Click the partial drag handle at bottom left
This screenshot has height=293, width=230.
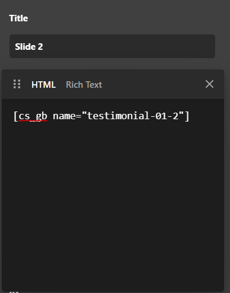pos(14,292)
